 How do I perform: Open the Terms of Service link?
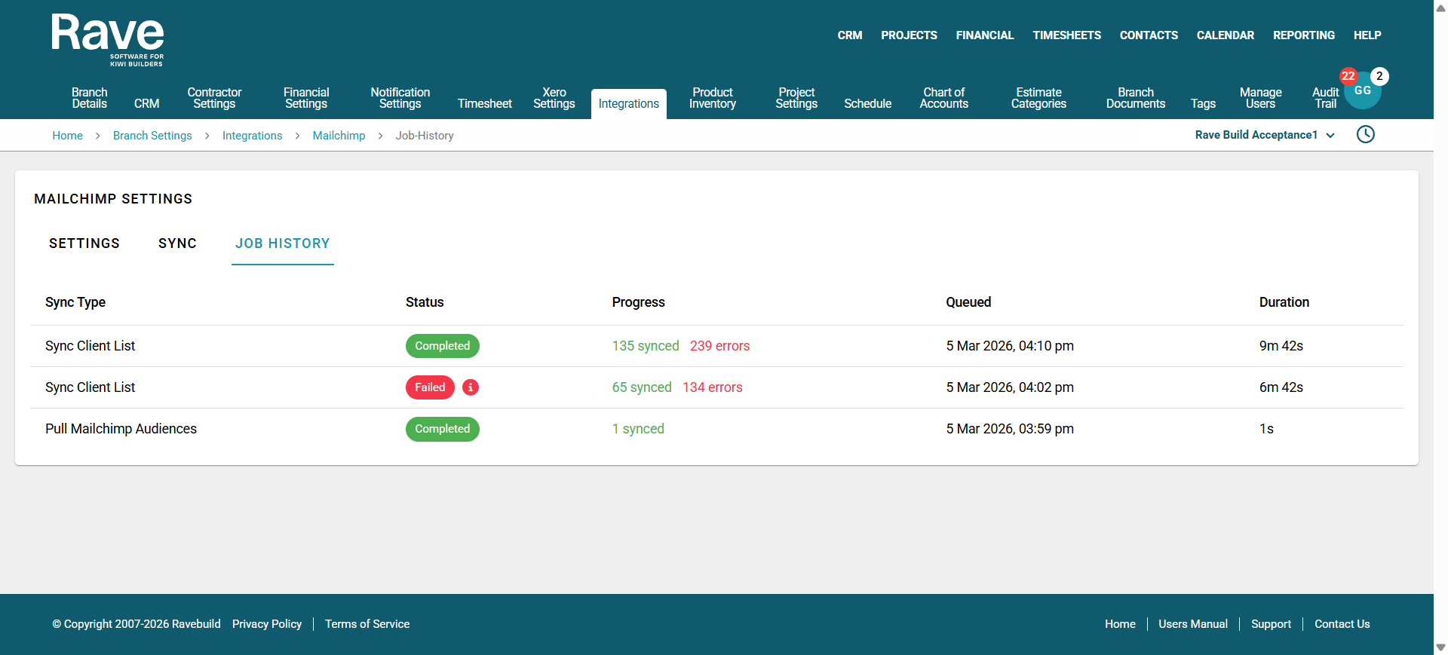367,624
